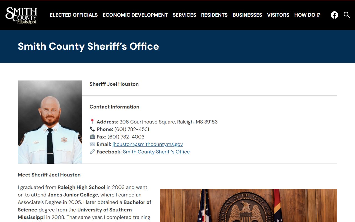Click the chain link icon beside Facebook
Screen dimensions: 355x222
pos(92,152)
